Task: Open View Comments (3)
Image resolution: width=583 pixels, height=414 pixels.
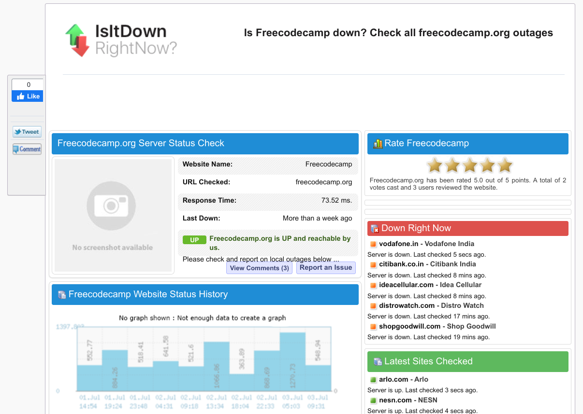Action: [x=260, y=268]
